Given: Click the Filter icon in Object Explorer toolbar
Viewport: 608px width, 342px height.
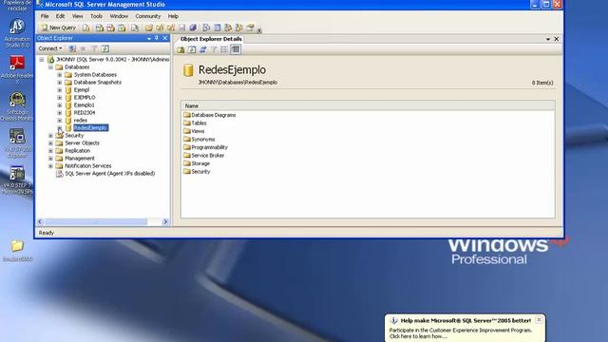Looking at the screenshot, I should (94, 48).
